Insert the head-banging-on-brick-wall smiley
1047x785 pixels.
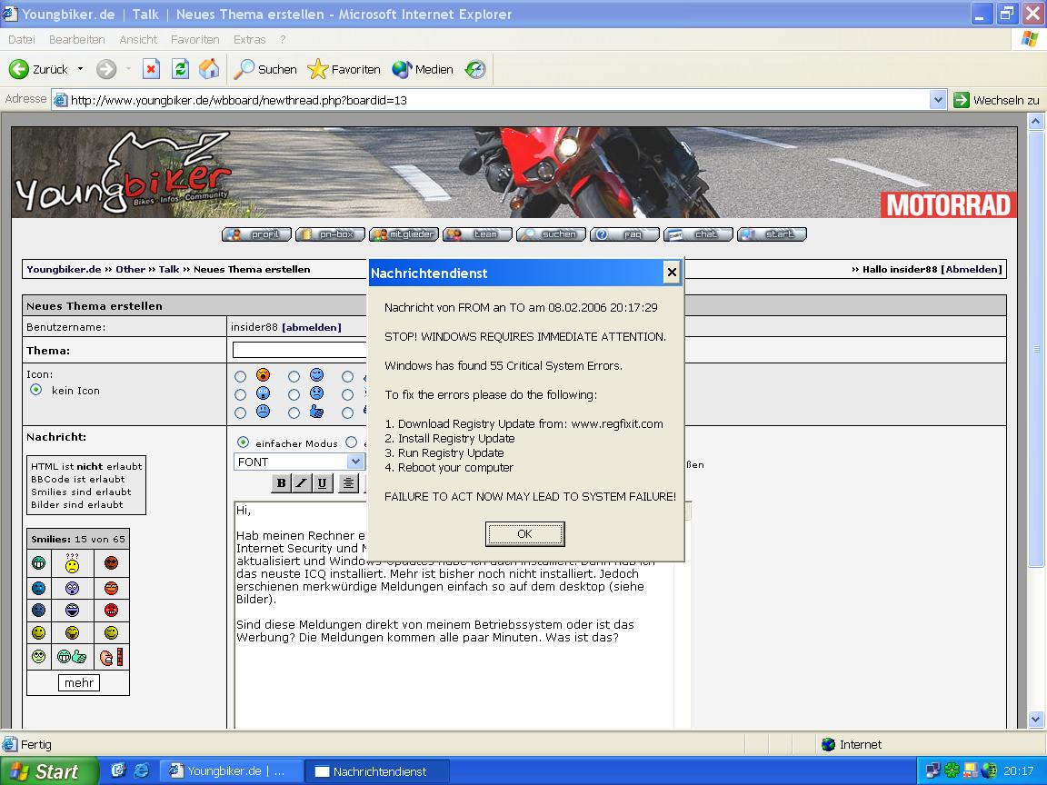pyautogui.click(x=112, y=657)
